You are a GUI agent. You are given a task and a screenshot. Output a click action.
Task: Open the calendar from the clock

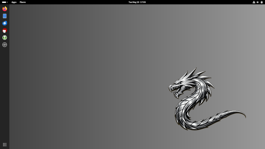[137, 2]
